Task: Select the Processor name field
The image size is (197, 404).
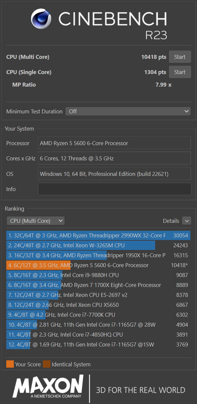Action: coord(115,143)
